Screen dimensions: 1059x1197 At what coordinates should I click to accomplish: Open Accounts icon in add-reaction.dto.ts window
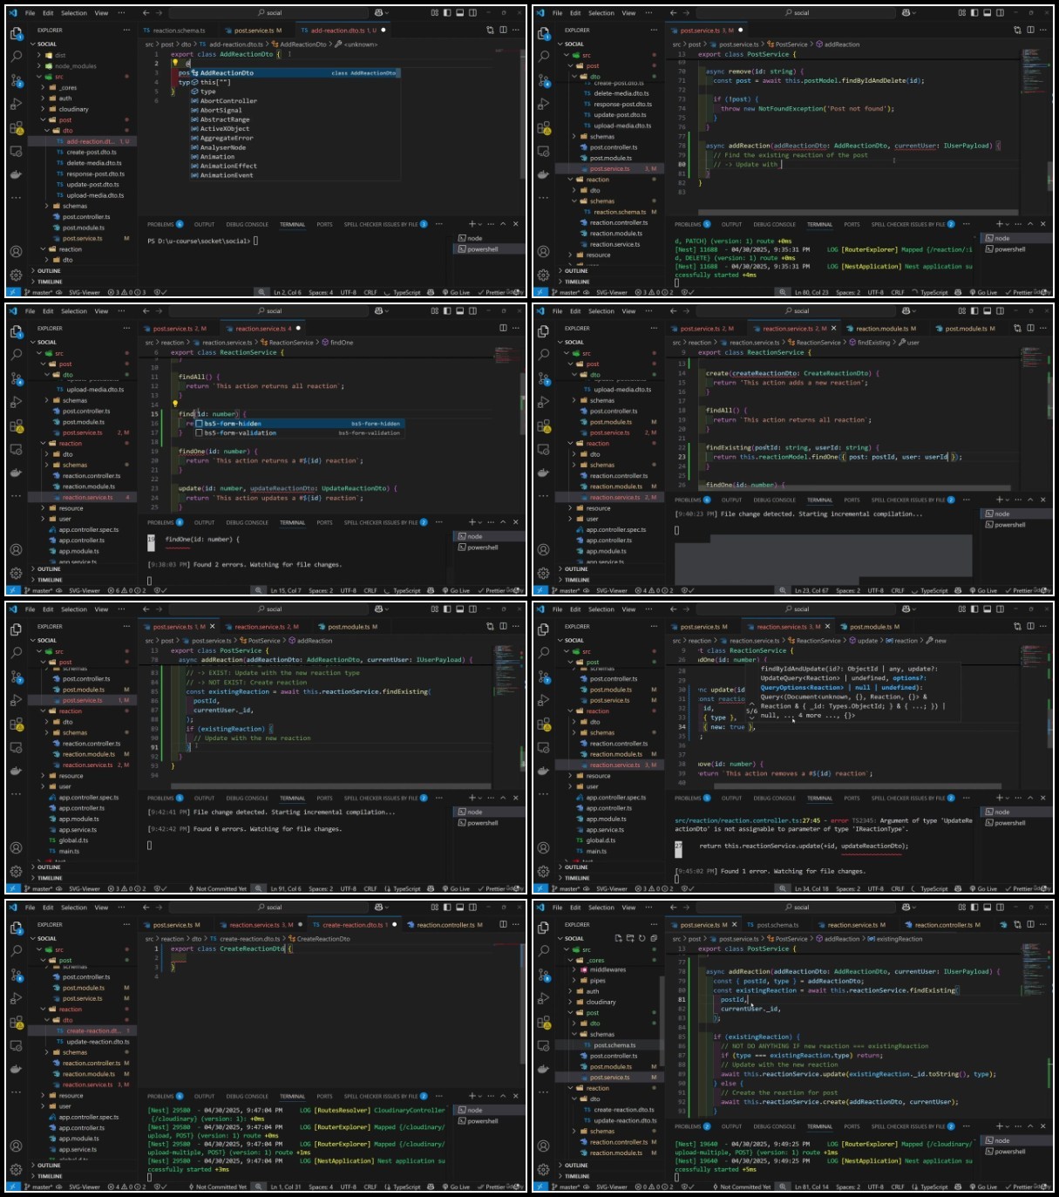pos(17,251)
